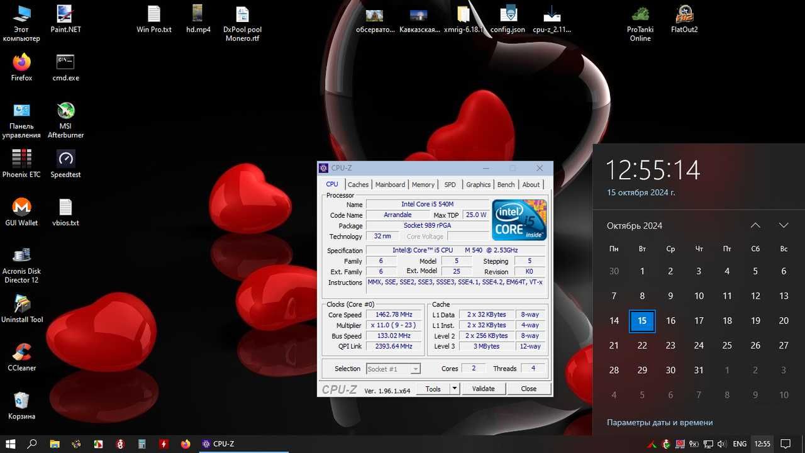805x453 pixels.
Task: Select October 31 in the calendar
Action: pos(699,370)
